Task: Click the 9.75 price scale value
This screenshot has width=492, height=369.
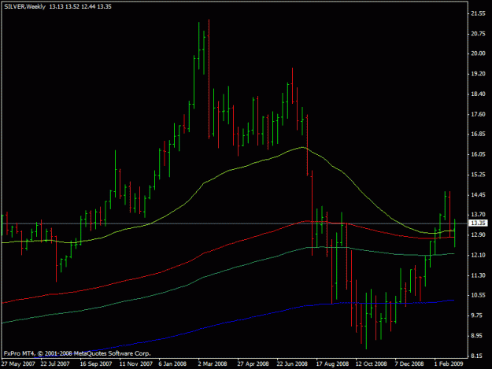Action: pos(478,315)
